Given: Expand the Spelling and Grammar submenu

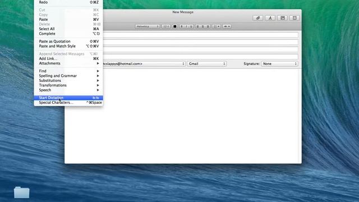Looking at the screenshot, I should (68, 76).
